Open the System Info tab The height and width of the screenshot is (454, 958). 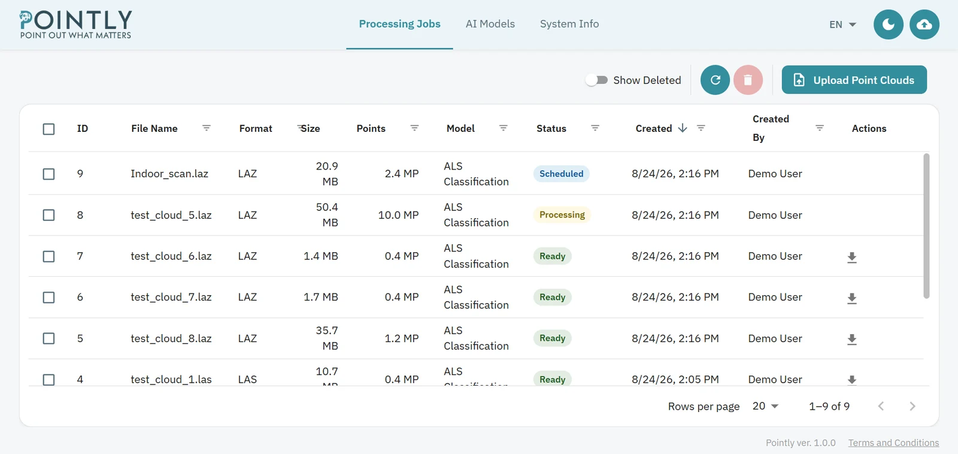coord(569,24)
